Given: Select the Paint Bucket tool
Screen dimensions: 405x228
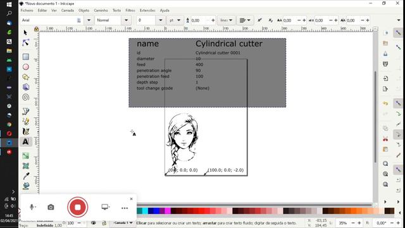Looking at the screenshot, I should [25, 186].
